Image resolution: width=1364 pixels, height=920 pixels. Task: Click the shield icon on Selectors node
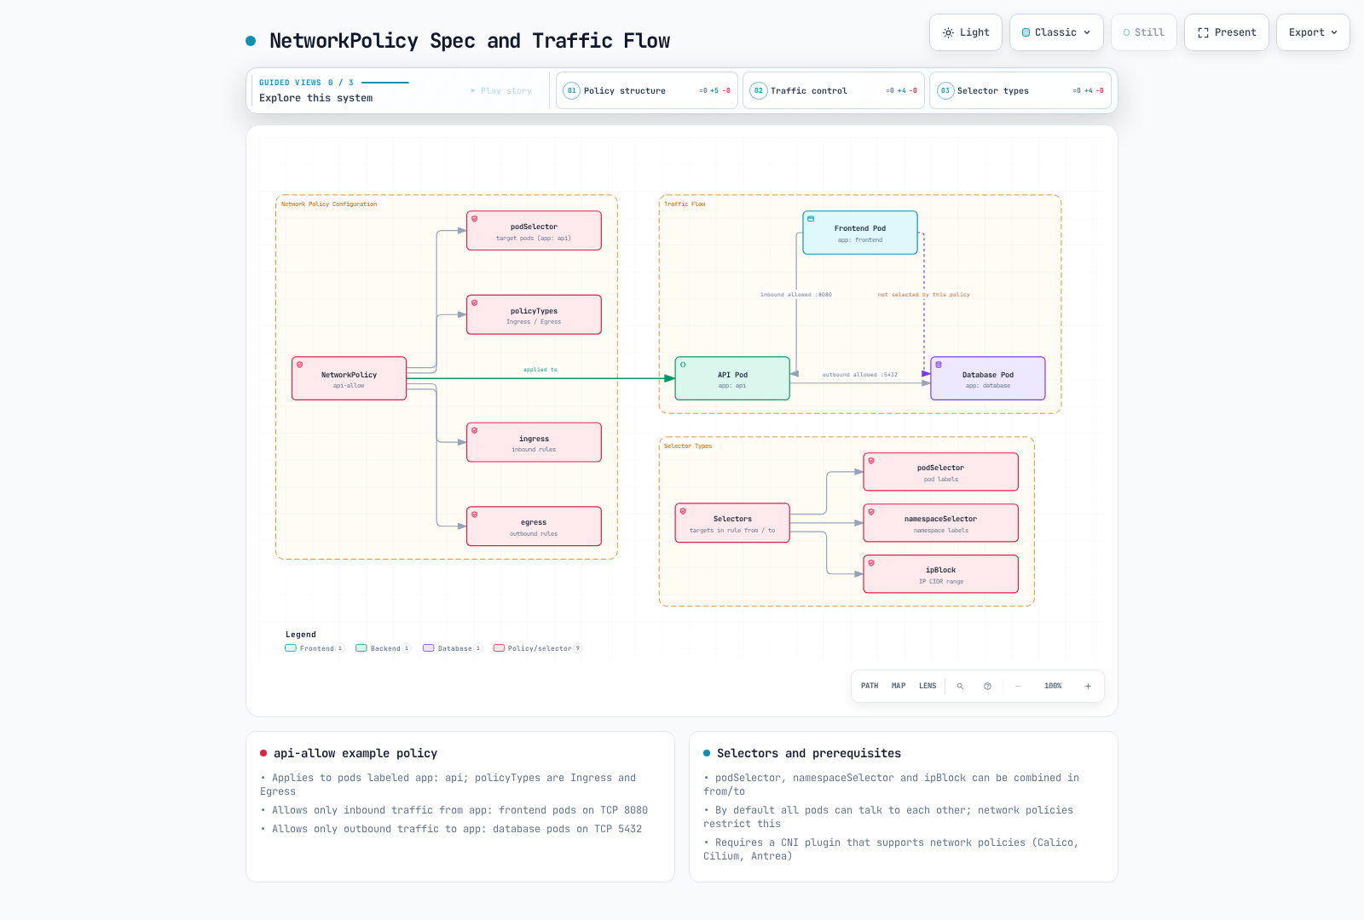point(683,511)
